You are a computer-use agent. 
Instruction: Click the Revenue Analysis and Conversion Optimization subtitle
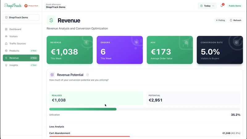pos(77,28)
